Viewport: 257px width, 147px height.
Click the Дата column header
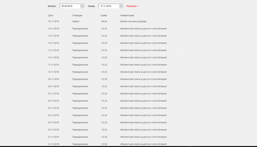(51, 15)
